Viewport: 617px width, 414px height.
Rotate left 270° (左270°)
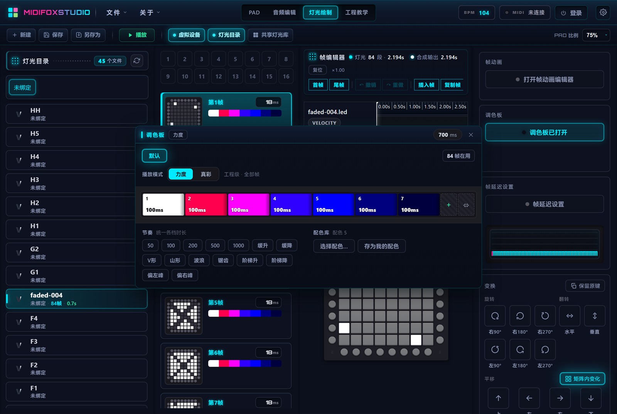pos(545,350)
